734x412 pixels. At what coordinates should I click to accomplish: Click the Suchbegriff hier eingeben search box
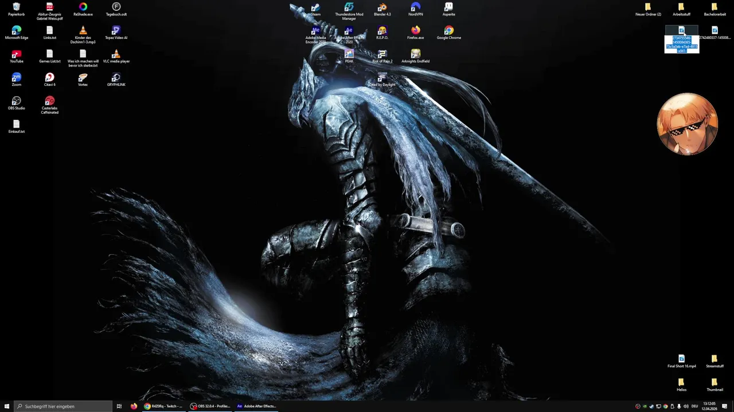(63, 406)
